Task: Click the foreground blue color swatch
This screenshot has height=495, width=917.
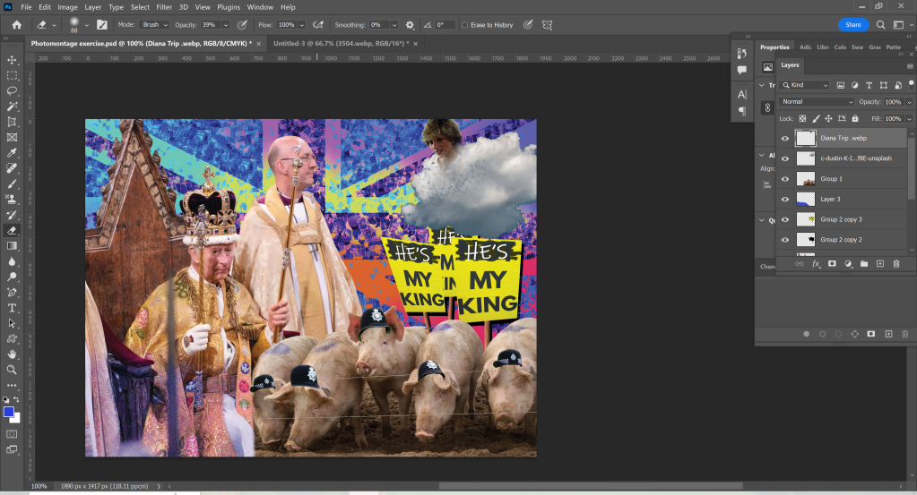Action: (9, 412)
